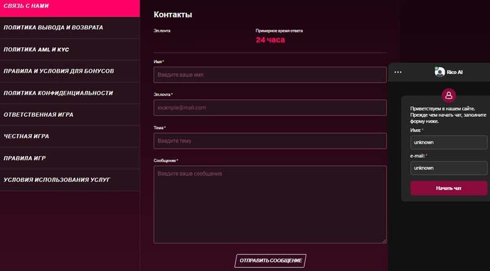
Task: Open ПРАВИЛА И УСЛОВИЯ ДЛЯ БОНУСОВ
Action: (x=69, y=71)
